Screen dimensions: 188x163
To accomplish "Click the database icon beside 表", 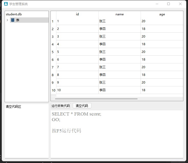I will point(13,20).
